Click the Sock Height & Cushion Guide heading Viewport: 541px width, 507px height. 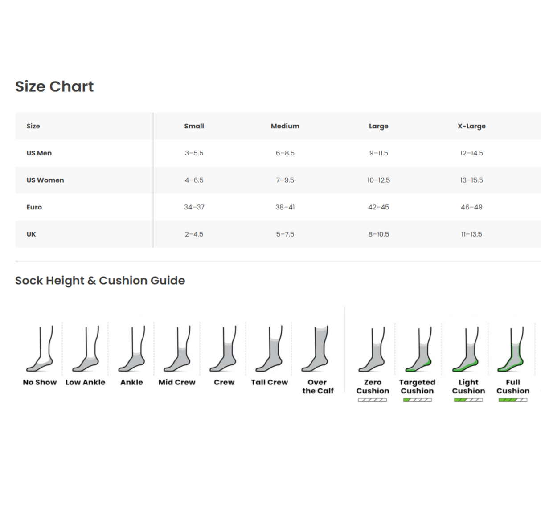(100, 281)
